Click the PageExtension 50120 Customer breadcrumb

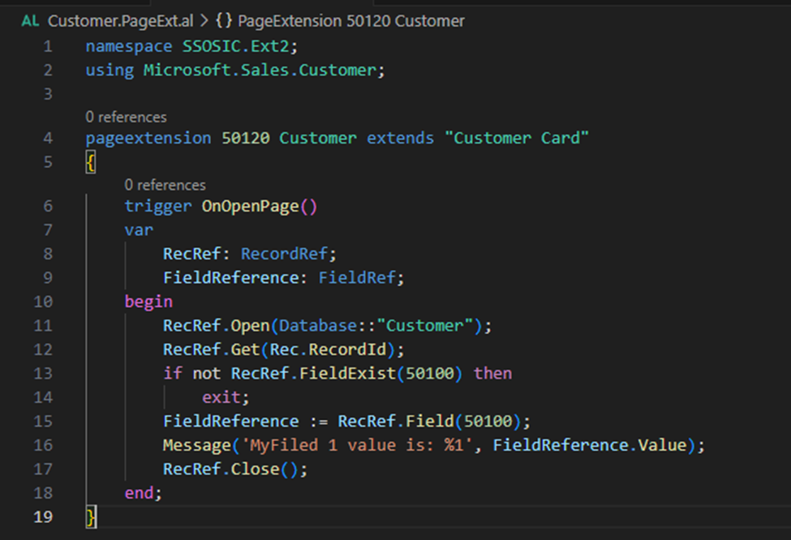pyautogui.click(x=351, y=21)
